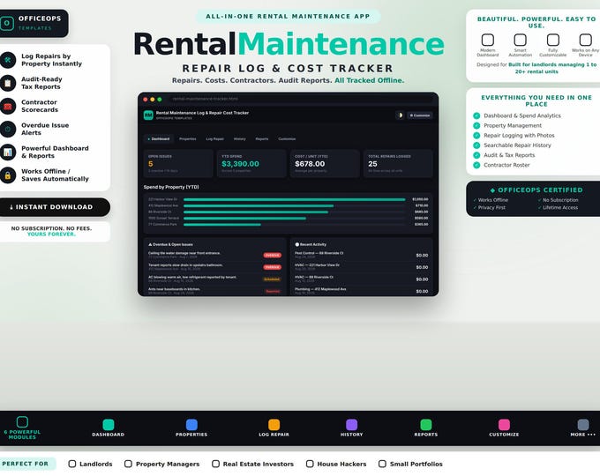This screenshot has height=476, width=600.
Task: Open the Properties tab
Action: [x=187, y=138]
